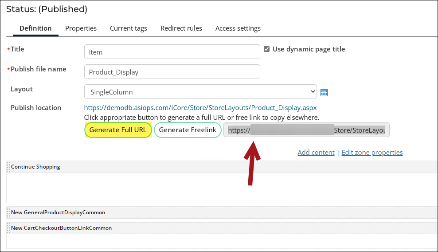
Task: Click the Generate Full URL button
Action: click(118, 130)
